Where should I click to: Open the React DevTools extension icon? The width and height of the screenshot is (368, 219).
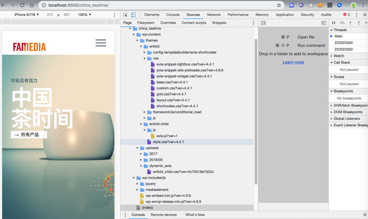(x=311, y=5)
